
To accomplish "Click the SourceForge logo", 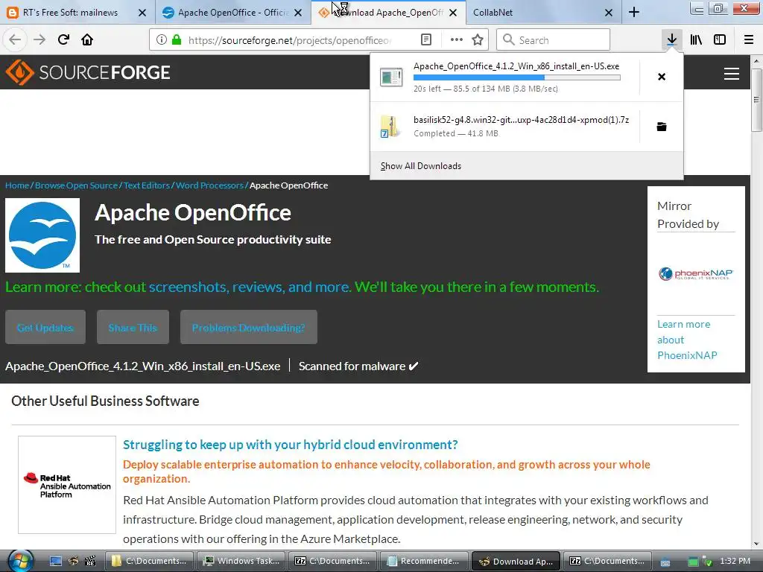I will tap(88, 72).
